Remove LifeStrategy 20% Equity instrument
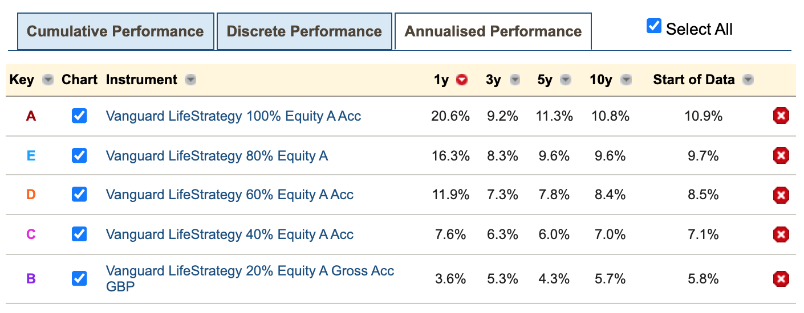804x313 pixels. coord(781,279)
